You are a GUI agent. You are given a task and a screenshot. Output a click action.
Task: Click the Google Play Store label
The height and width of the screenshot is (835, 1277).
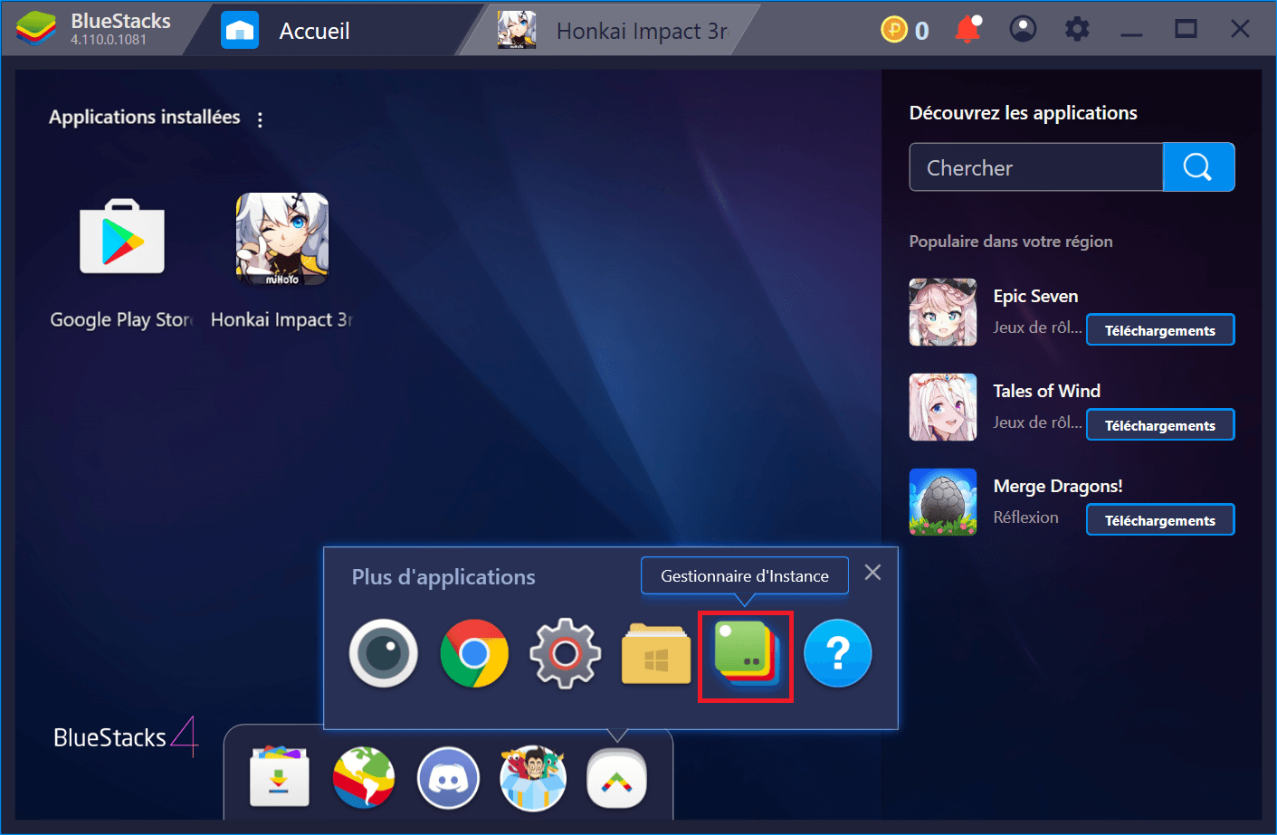coord(121,319)
